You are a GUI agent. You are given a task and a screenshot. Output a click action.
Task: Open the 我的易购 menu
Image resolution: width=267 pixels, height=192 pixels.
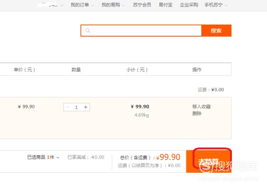click(x=111, y=5)
